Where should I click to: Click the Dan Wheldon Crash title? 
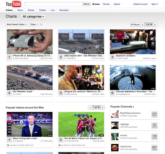coord(22,91)
